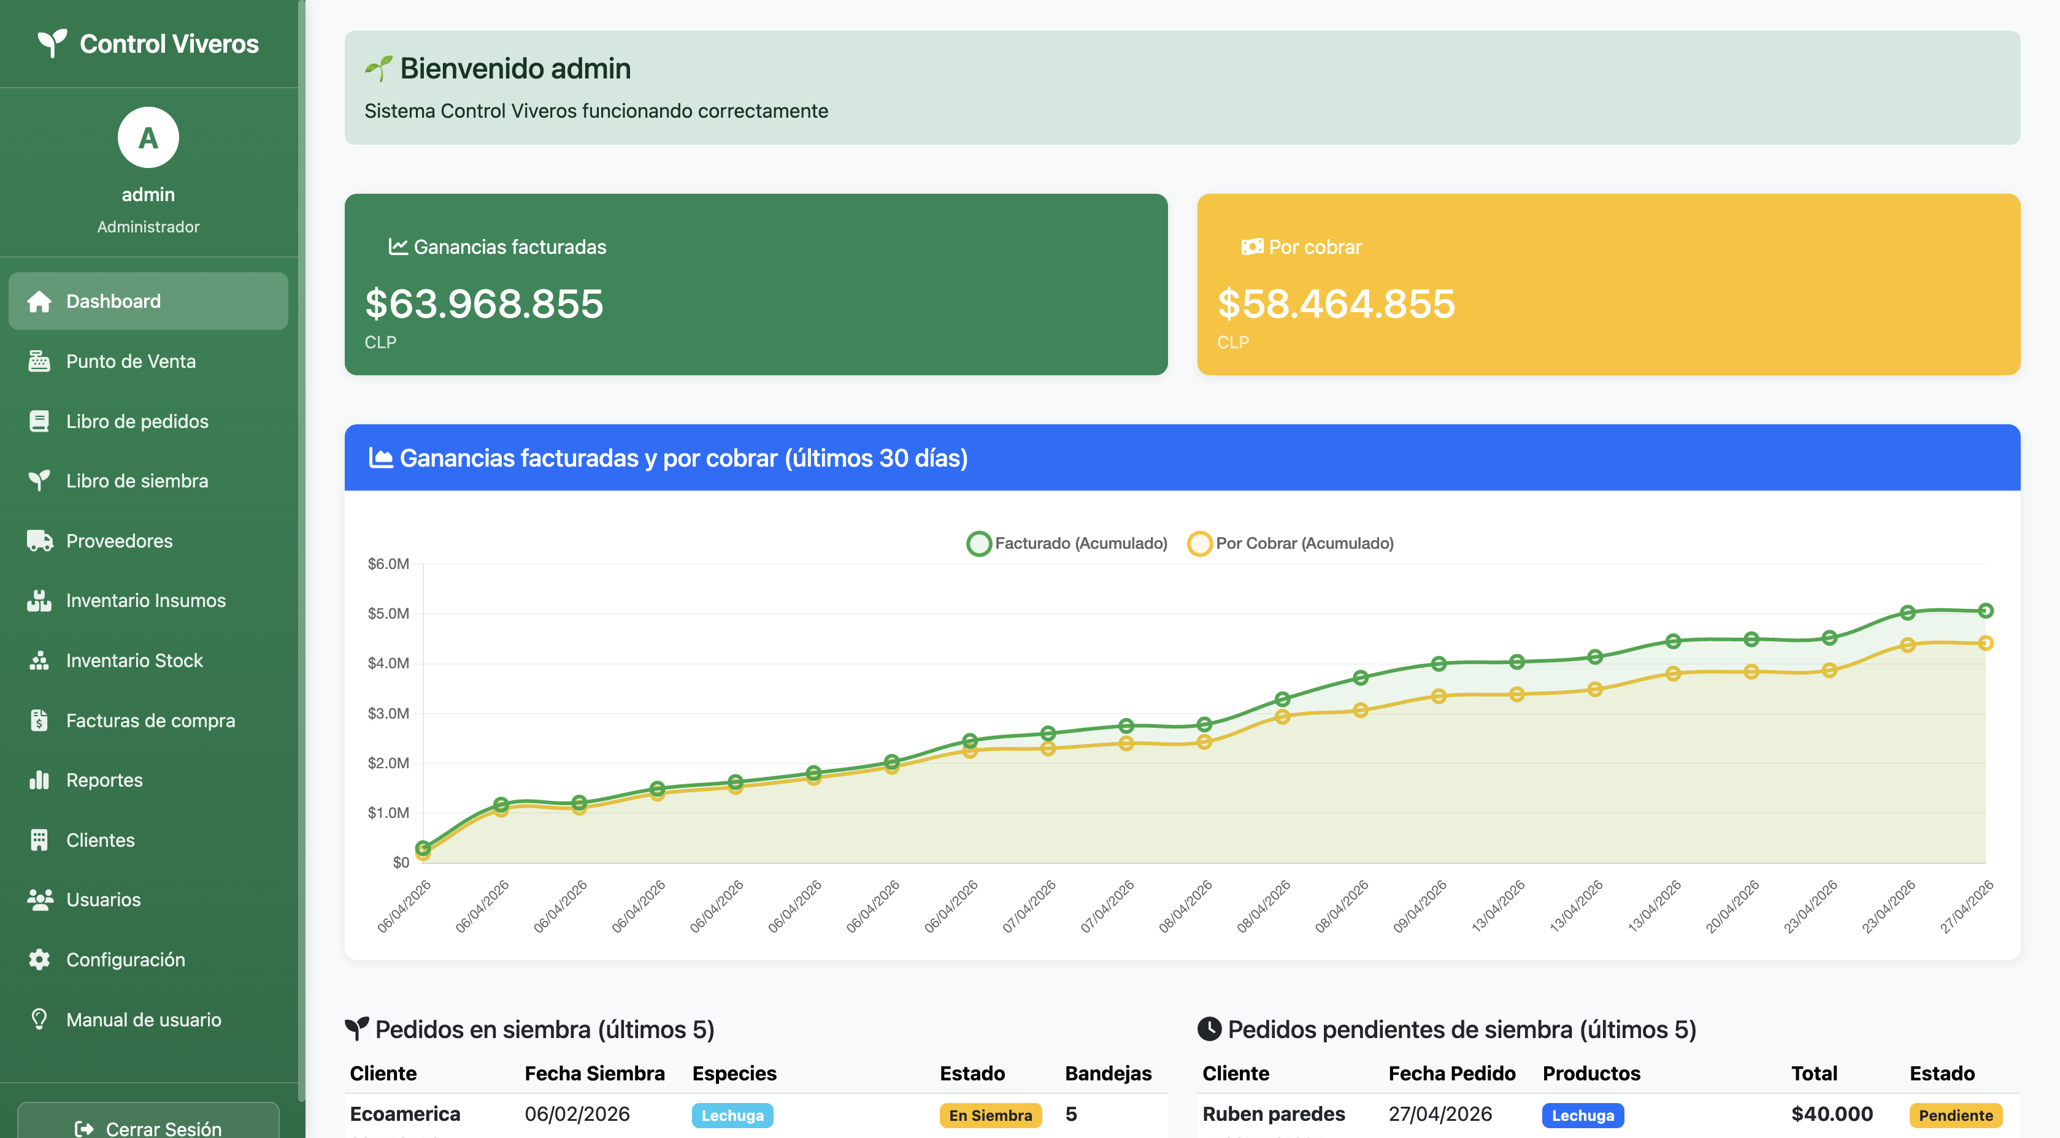Click the Manual de usuario lightbulb icon
The height and width of the screenshot is (1138, 2060).
[39, 1020]
